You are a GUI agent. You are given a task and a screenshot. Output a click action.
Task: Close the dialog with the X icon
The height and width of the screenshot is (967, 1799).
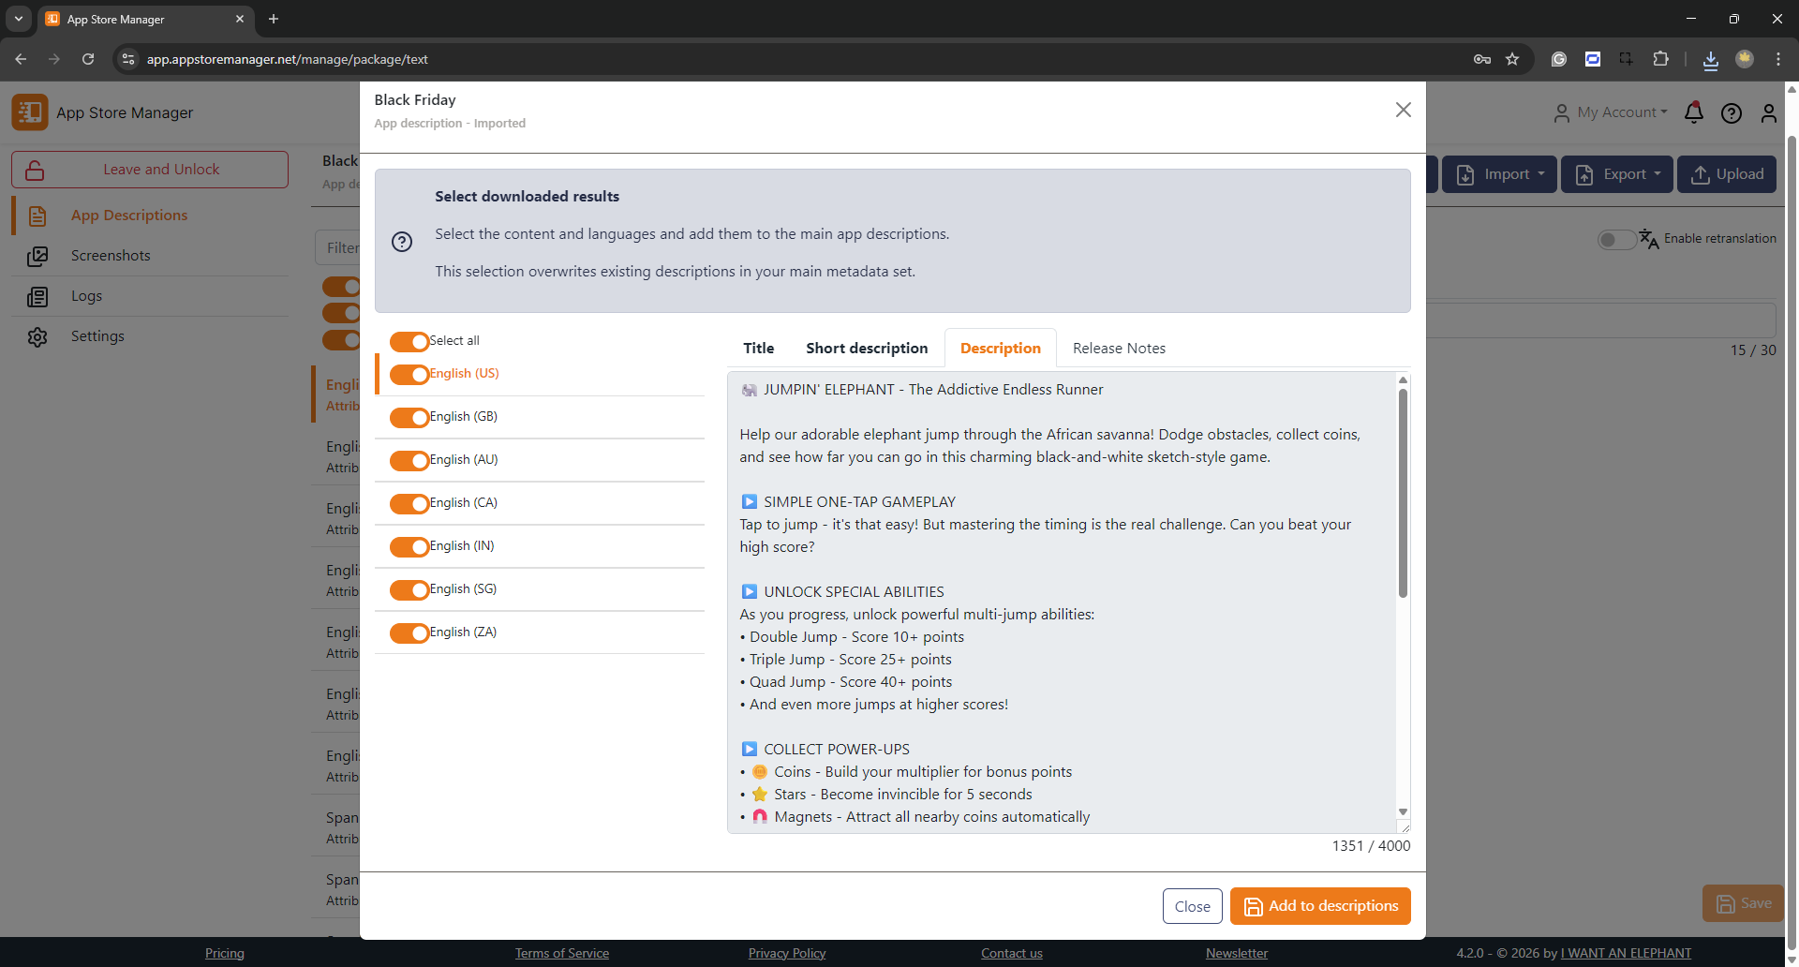pyautogui.click(x=1403, y=110)
